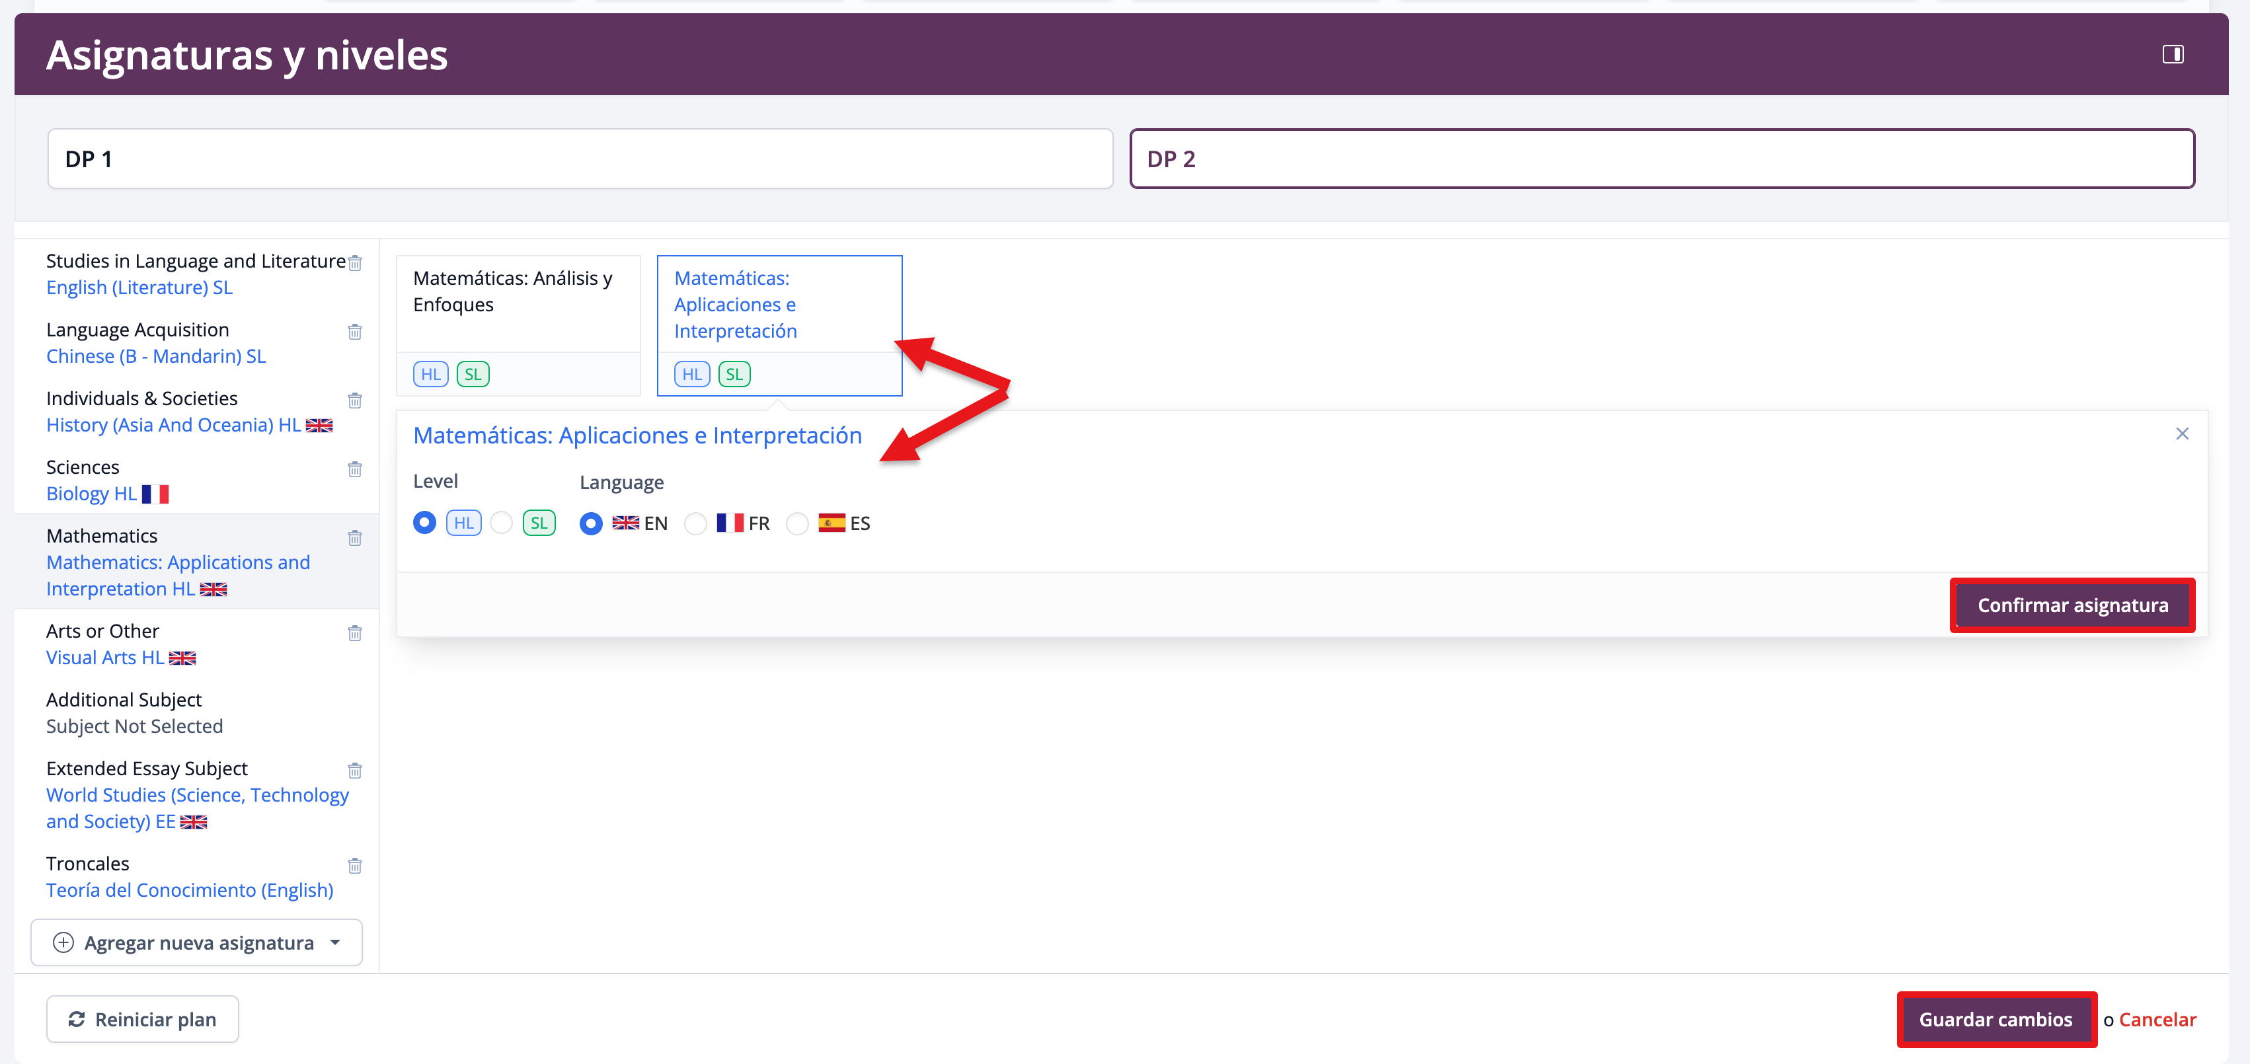2250x1064 pixels.
Task: Select the DP 2 tab
Action: (x=1661, y=159)
